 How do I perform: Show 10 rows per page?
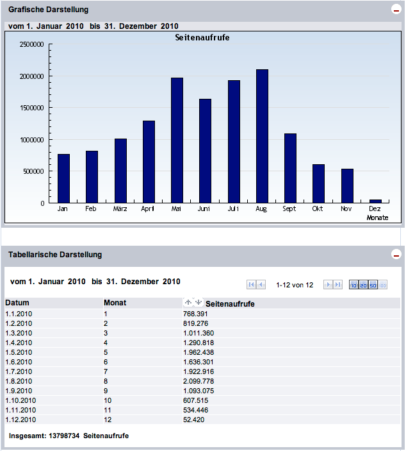point(353,285)
